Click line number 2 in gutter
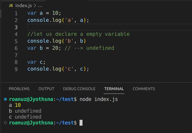This screenshot has height=133, width=192. click(x=16, y=20)
